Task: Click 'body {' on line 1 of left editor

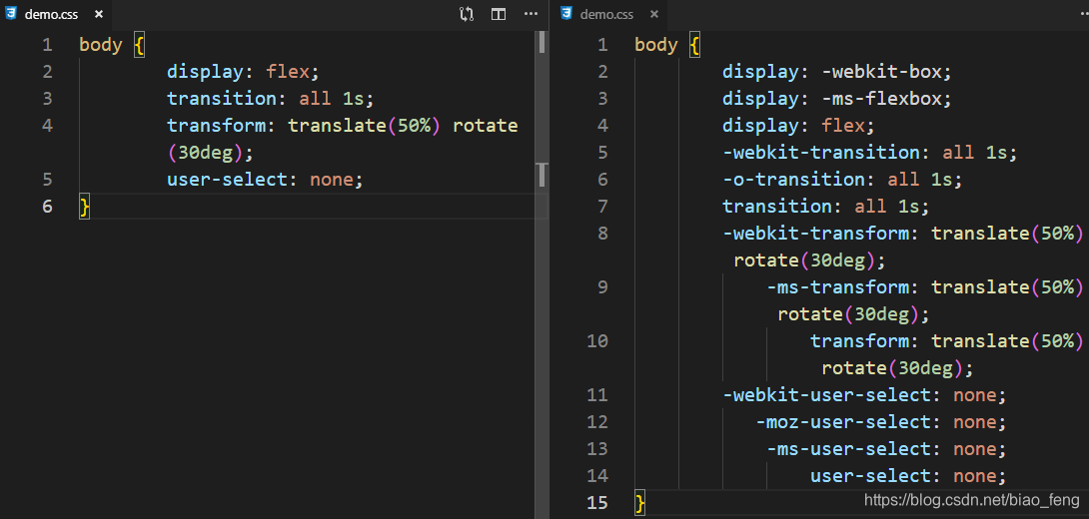Action: (112, 45)
